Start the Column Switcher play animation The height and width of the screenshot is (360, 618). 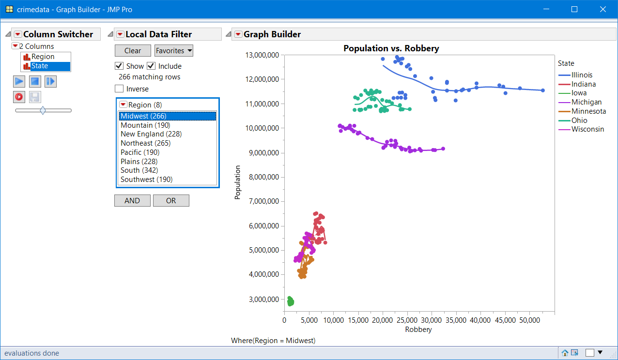[19, 81]
